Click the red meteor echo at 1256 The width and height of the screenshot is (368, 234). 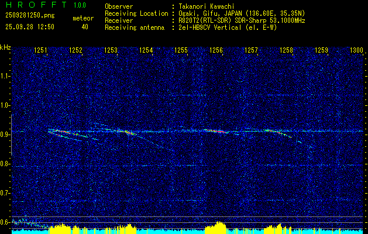tap(216, 131)
